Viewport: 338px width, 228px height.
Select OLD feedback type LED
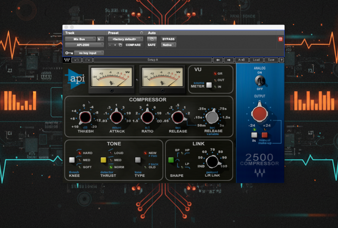click(145, 167)
